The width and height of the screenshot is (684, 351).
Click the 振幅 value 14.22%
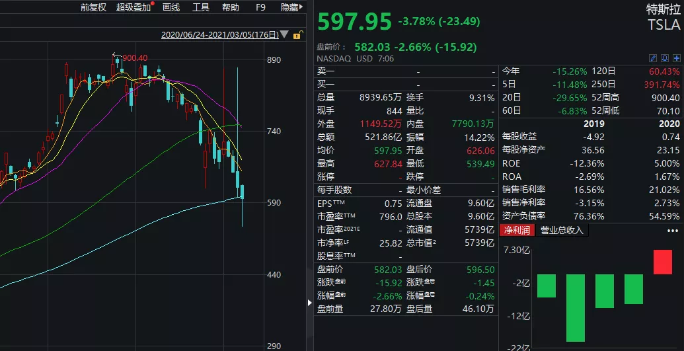[479, 137]
